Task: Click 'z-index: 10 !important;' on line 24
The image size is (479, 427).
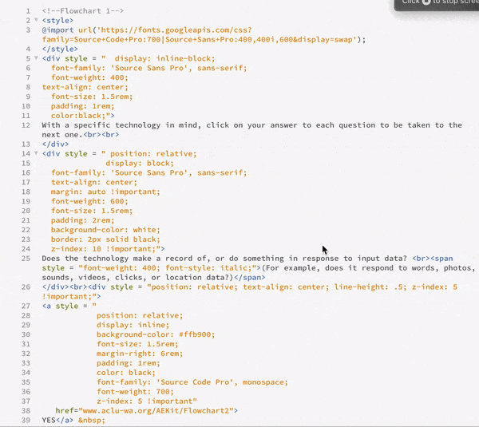Action: click(105, 249)
